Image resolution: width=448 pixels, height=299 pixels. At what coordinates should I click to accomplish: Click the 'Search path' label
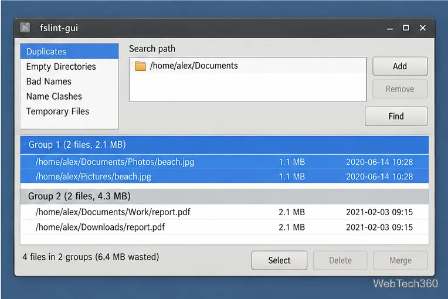tap(152, 49)
